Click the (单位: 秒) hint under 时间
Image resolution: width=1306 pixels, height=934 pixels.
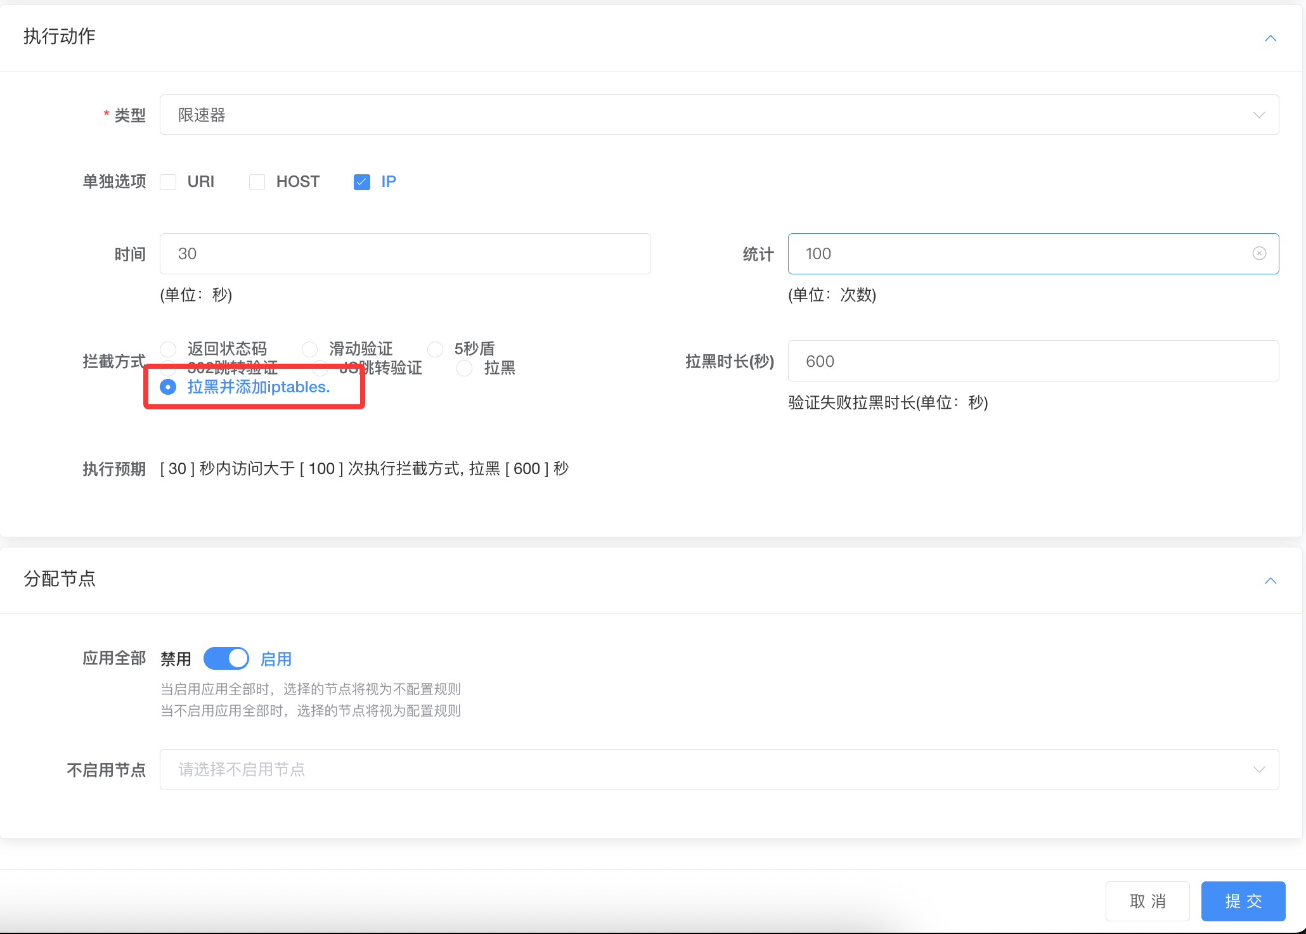197,295
